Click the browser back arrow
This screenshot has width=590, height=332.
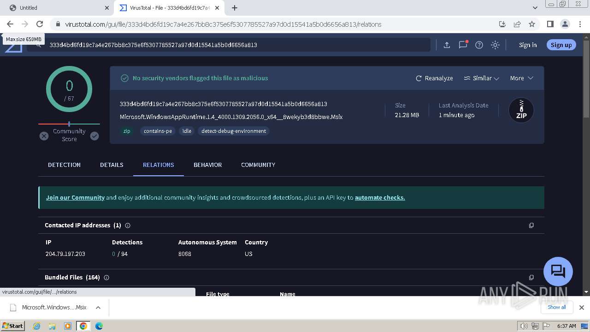[10, 24]
